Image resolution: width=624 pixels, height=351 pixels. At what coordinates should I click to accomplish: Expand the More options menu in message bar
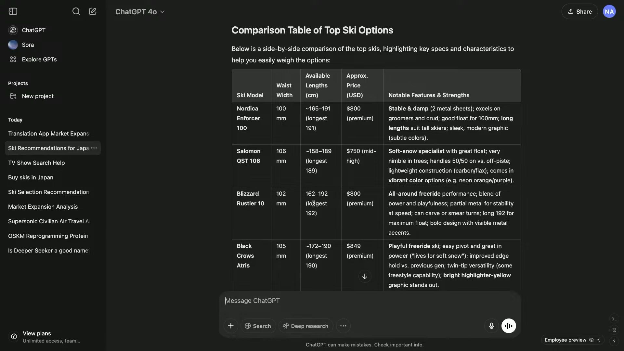(x=343, y=325)
